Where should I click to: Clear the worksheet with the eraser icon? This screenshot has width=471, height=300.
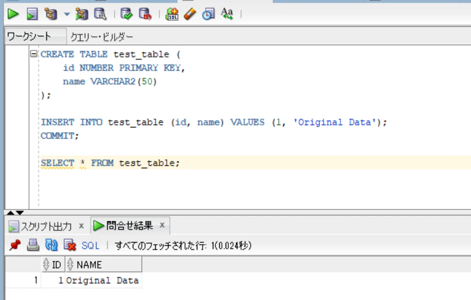[x=190, y=14]
